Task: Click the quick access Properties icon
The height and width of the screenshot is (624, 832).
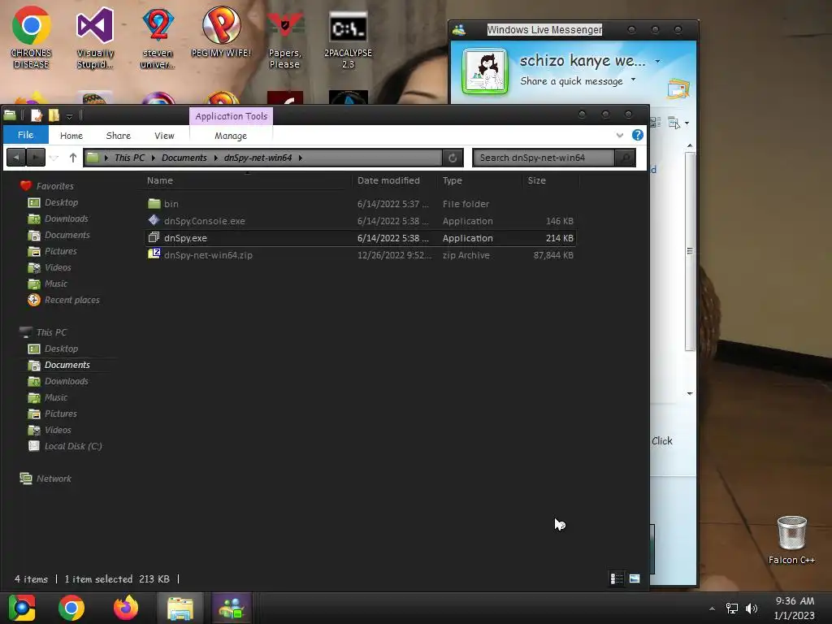Action: pyautogui.click(x=36, y=115)
